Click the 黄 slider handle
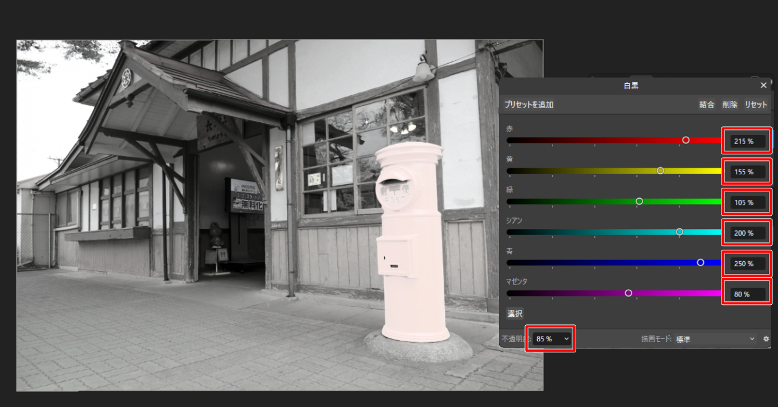 coord(660,171)
